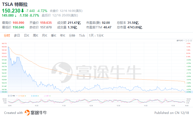This screenshot has height=118, width=193.
Task: Select the 分时 intraday tab
Action: (x=7, y=36)
